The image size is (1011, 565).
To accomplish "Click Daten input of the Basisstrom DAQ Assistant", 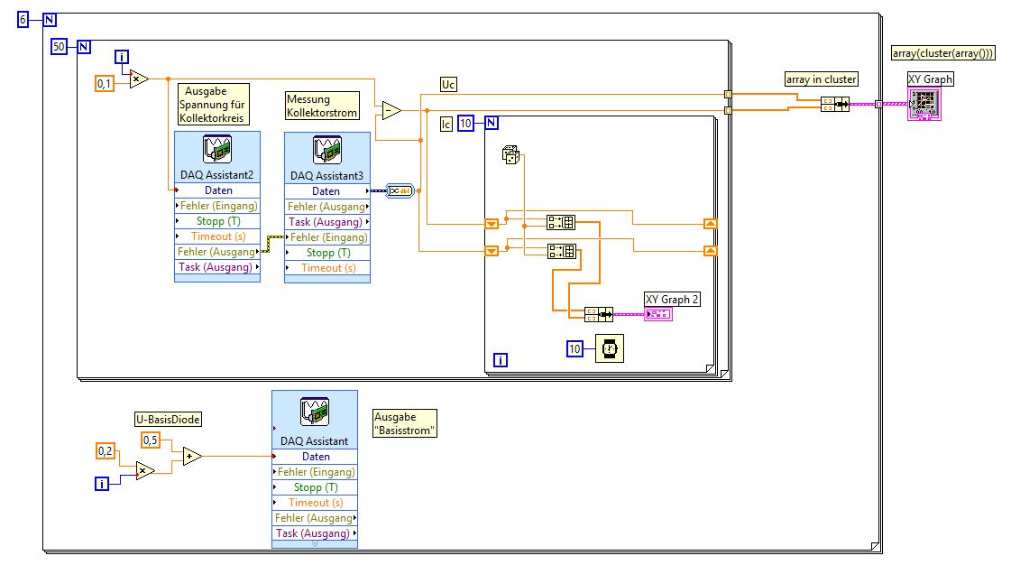I will pyautogui.click(x=315, y=457).
